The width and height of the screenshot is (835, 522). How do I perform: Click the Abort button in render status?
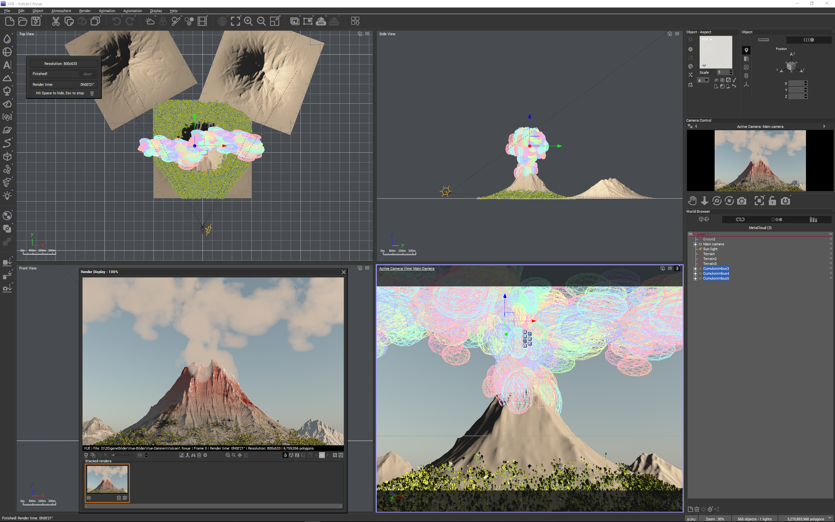[87, 74]
